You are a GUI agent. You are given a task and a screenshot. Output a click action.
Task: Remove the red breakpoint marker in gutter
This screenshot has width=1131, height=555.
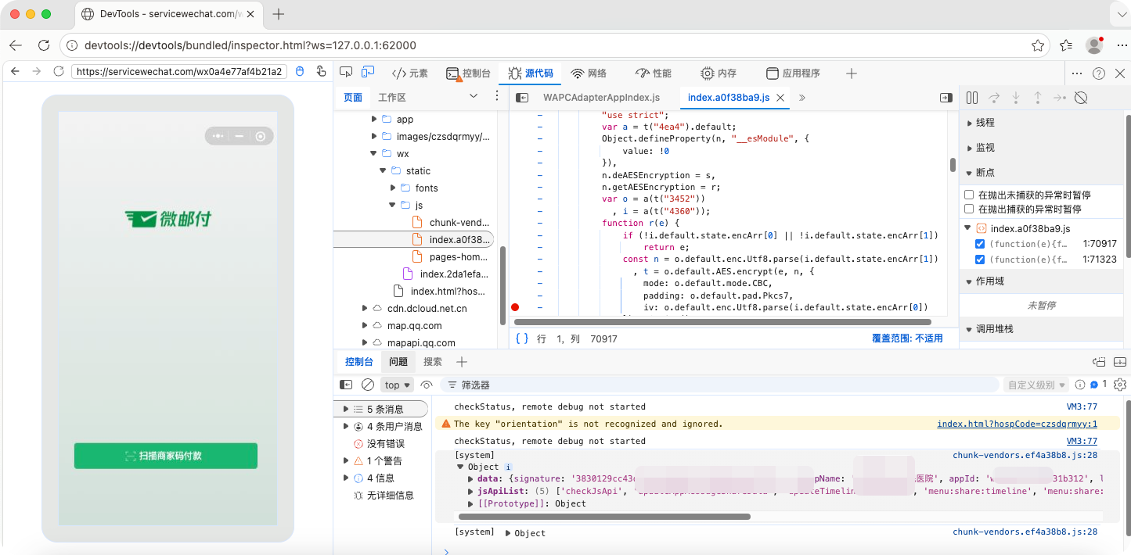coord(515,307)
